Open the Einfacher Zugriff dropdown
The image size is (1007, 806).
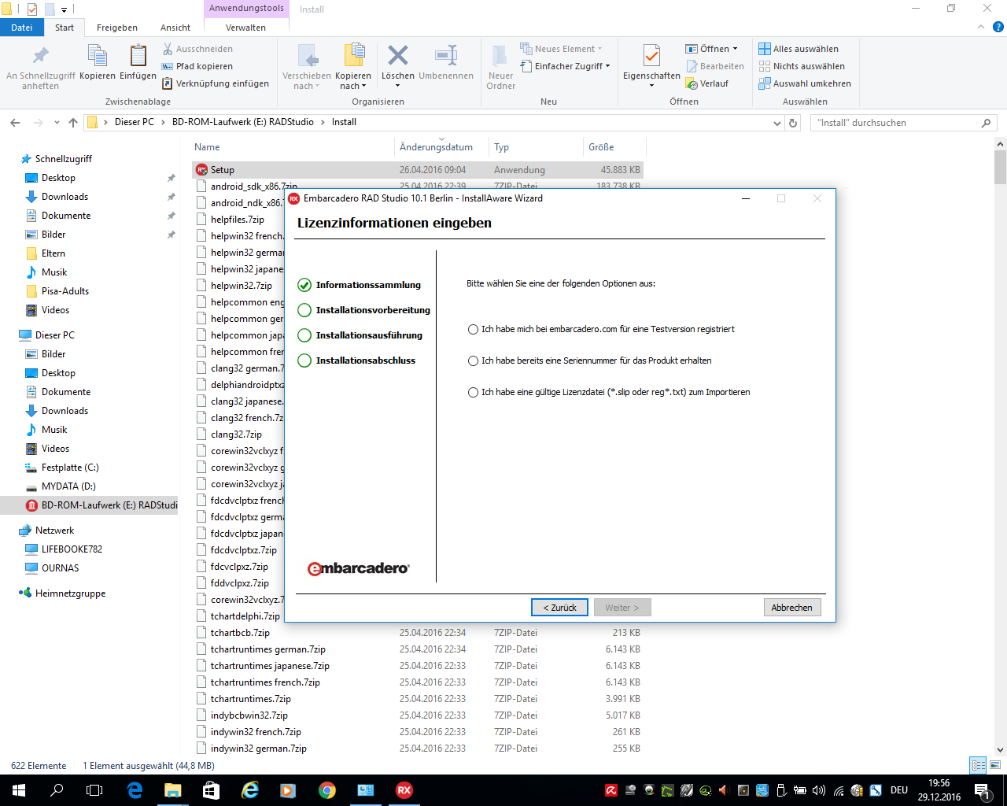565,66
